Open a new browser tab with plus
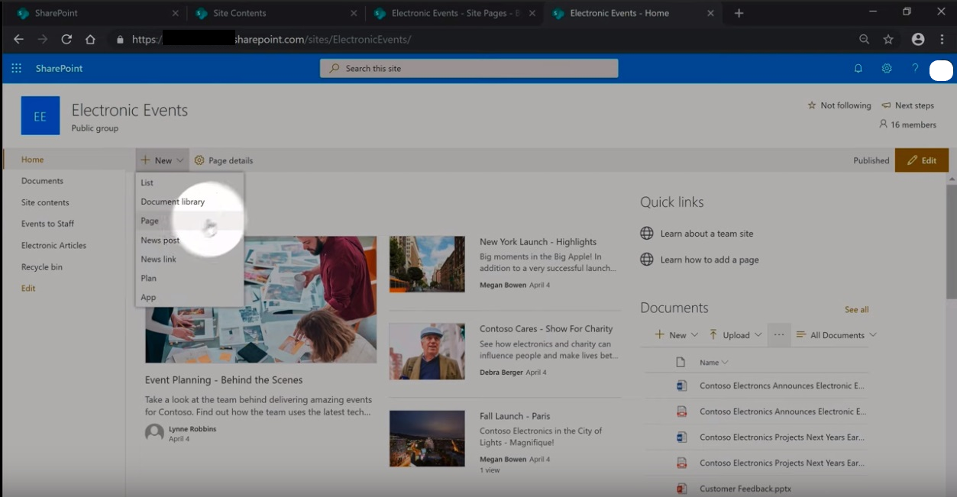 (x=738, y=13)
